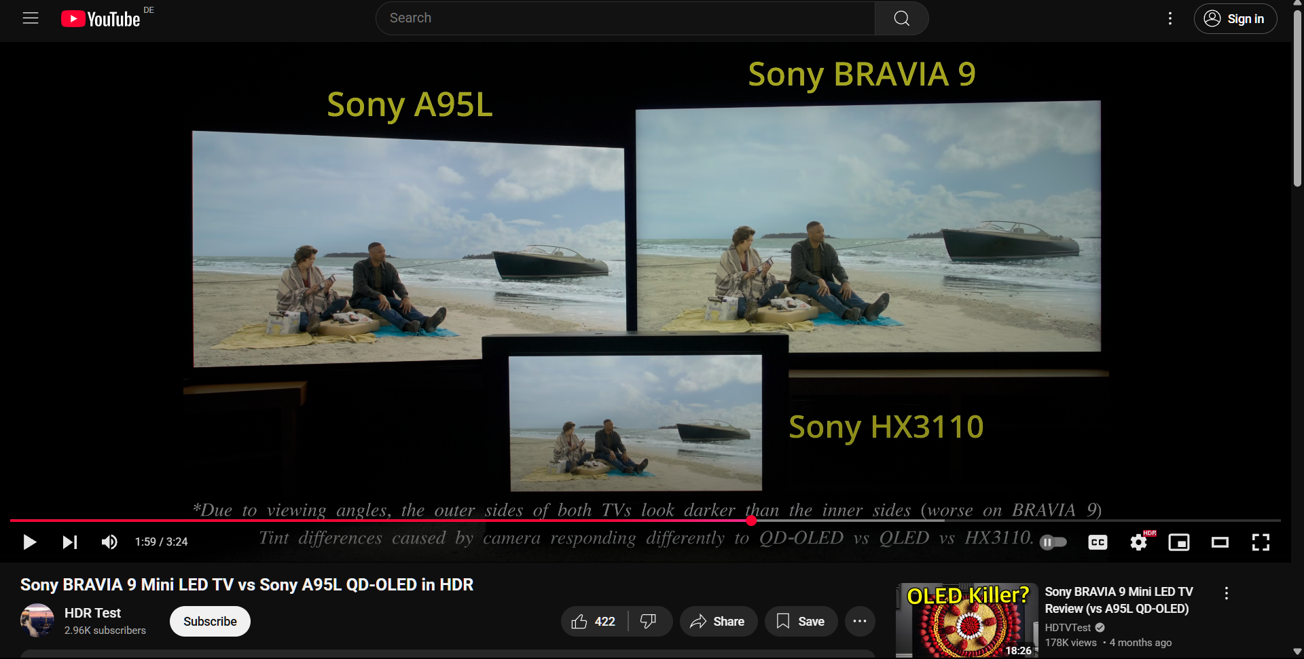Click the red progress scrubber handle
Screen dimensions: 1304x659
click(x=751, y=521)
